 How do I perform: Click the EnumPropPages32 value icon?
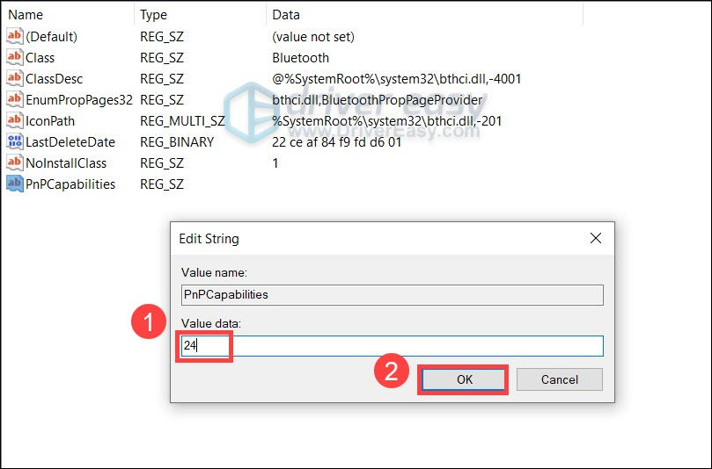tap(14, 99)
